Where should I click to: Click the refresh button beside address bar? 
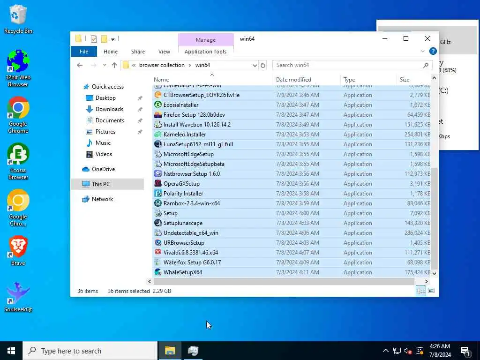click(262, 65)
